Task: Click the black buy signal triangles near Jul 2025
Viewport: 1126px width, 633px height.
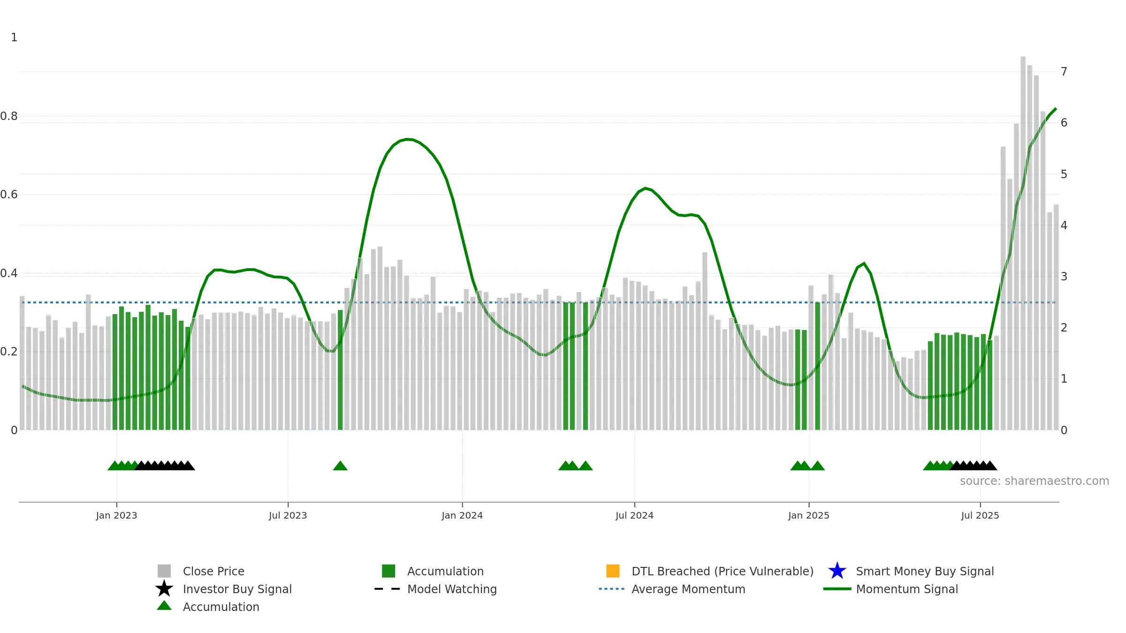Action: pyautogui.click(x=974, y=466)
